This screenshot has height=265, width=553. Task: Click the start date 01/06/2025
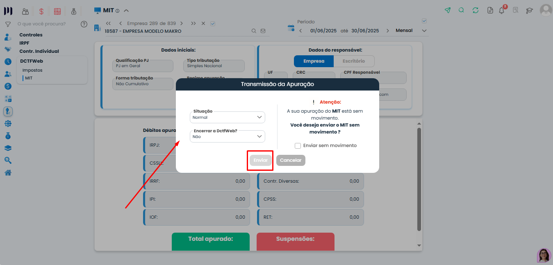click(323, 31)
